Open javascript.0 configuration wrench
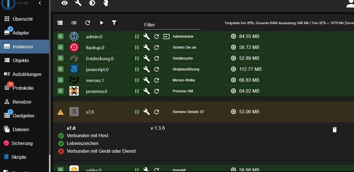 pos(147,69)
